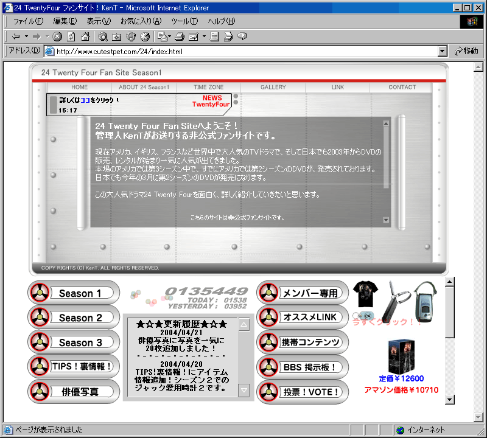
Task: Click update history scroll-up arrow
Action: pos(244,325)
